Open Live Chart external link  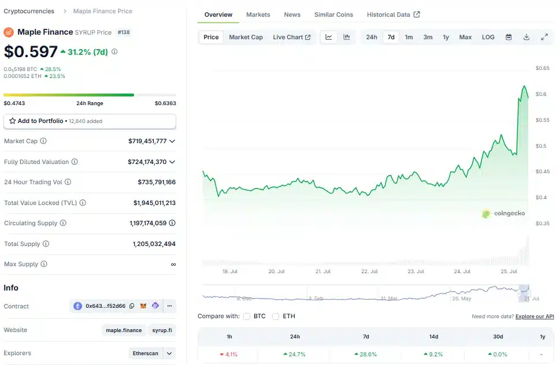(291, 37)
